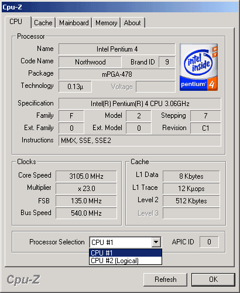The image size is (240, 293).
Task: Go to the Memory tab
Action: tap(106, 23)
